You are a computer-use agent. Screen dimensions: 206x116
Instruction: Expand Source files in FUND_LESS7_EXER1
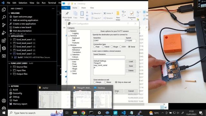point(11,67)
